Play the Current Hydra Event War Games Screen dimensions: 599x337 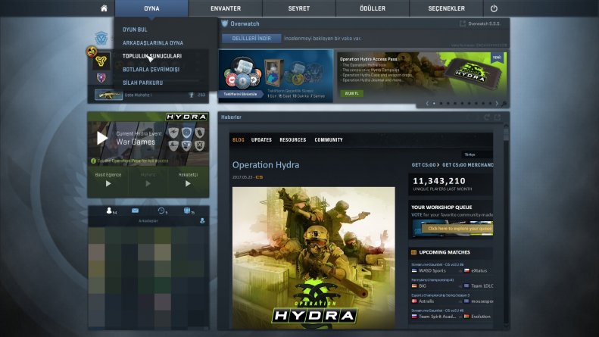point(102,138)
